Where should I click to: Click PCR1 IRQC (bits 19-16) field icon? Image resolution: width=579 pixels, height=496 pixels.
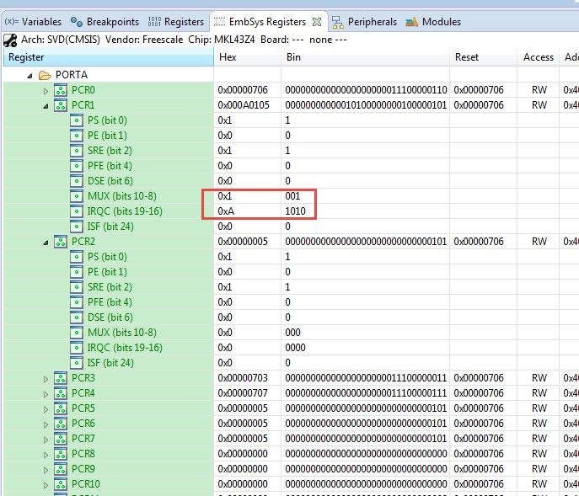(x=77, y=211)
